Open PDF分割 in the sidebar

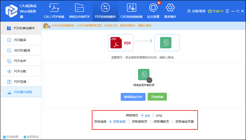pyautogui.click(x=21, y=71)
